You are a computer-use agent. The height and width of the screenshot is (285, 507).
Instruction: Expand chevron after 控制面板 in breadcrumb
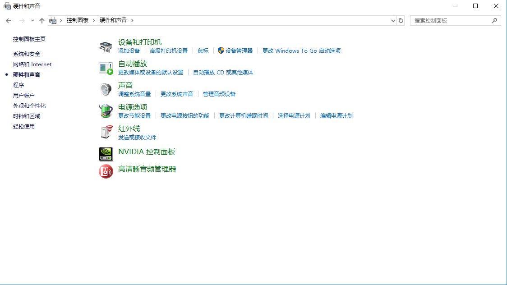94,20
